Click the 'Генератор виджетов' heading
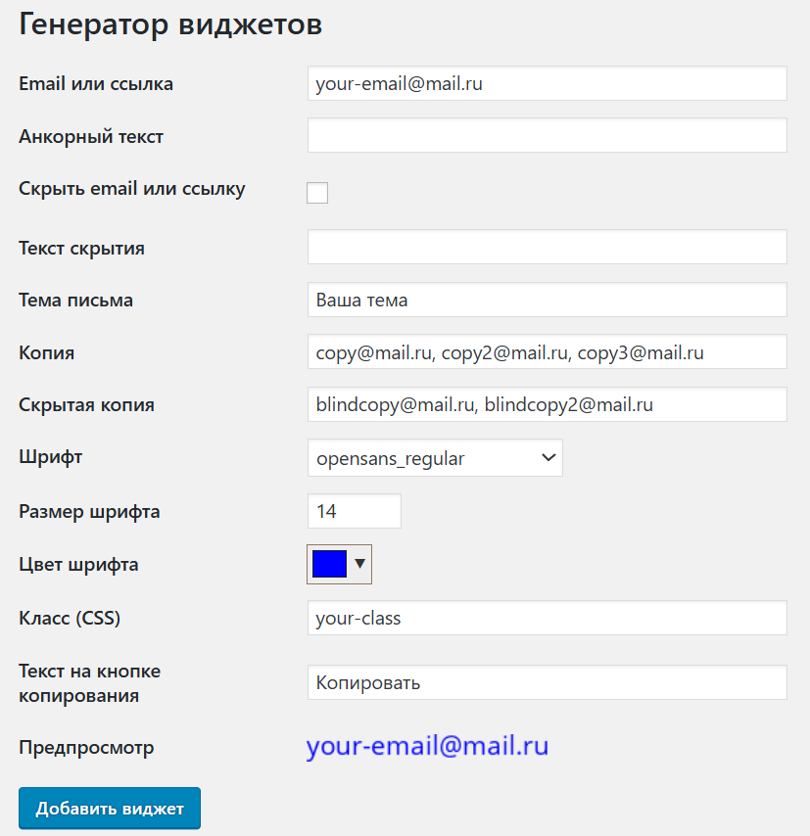The image size is (810, 836). pos(170,24)
